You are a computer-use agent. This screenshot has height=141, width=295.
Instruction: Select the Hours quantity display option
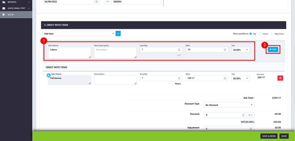[x=260, y=34]
